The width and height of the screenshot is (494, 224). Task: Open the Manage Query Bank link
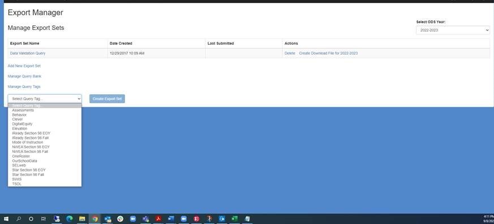[x=24, y=76]
